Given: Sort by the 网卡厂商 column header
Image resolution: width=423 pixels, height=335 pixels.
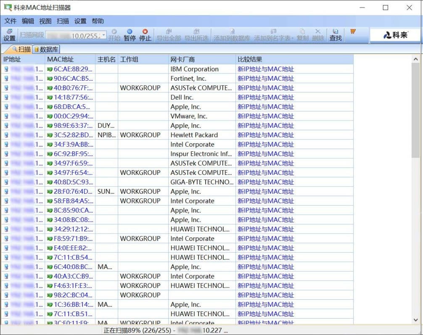Looking at the screenshot, I should pos(183,59).
